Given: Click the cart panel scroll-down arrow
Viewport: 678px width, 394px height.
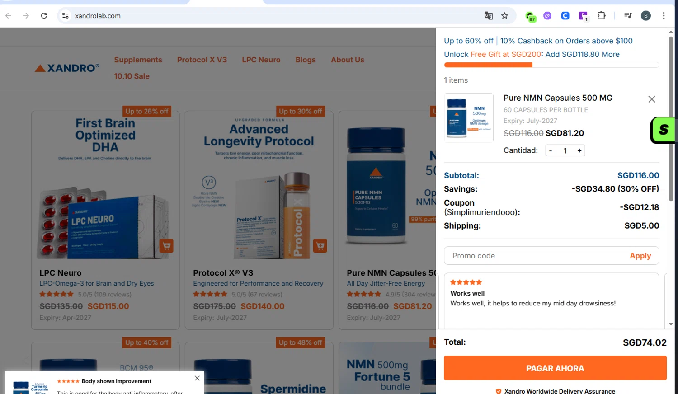Looking at the screenshot, I should coord(671,324).
